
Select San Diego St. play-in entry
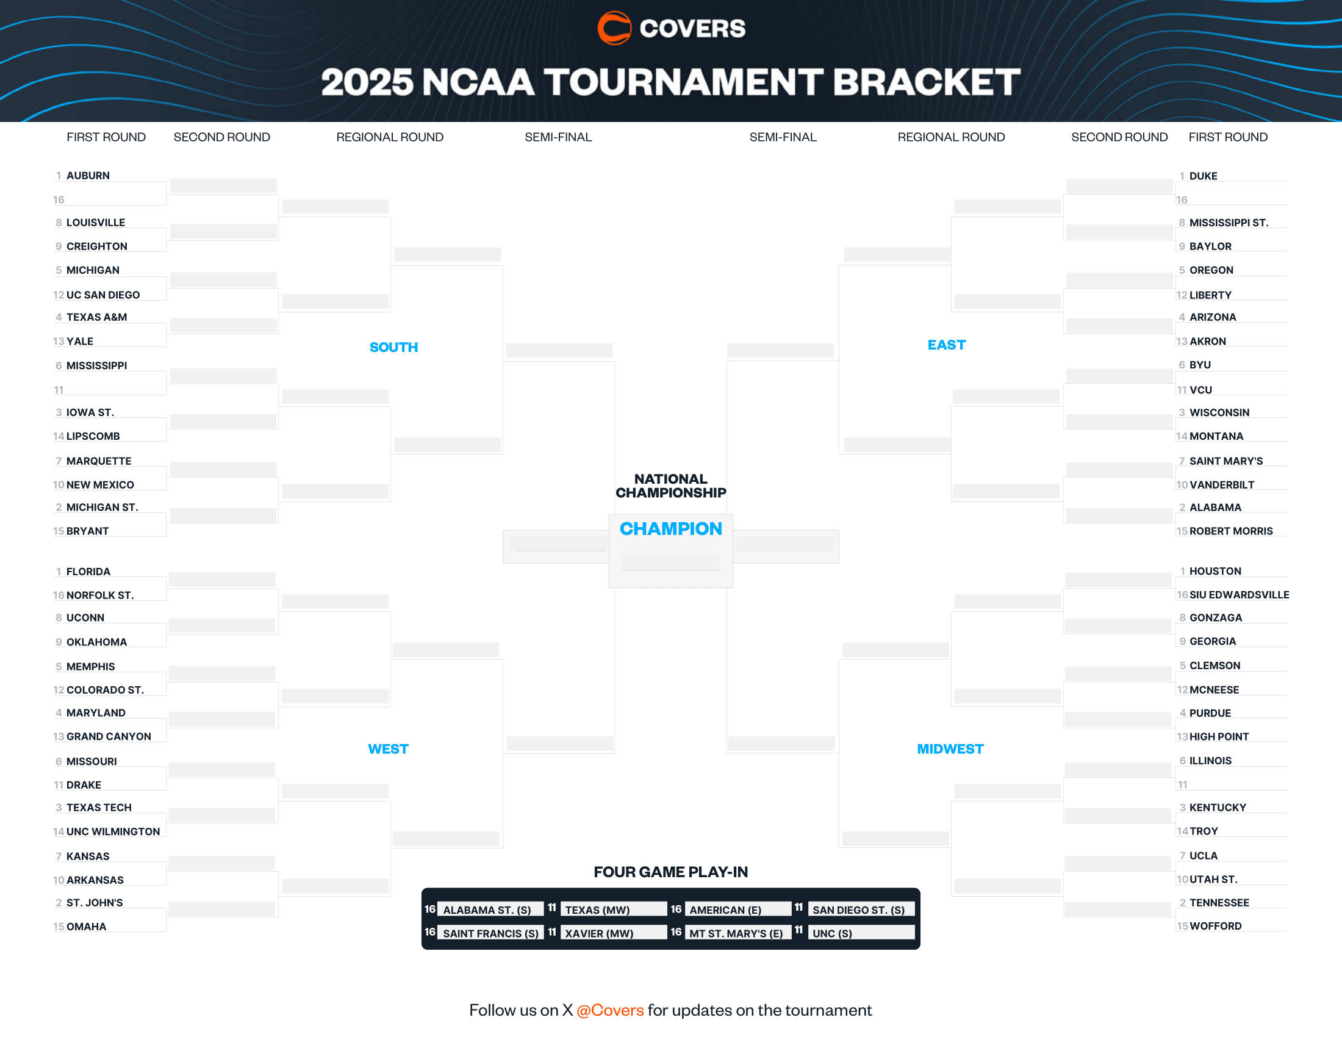click(x=858, y=910)
